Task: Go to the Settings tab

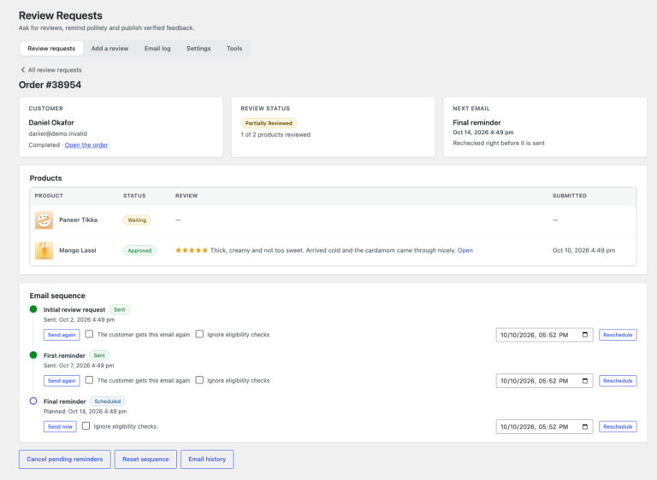Action: pos(198,49)
